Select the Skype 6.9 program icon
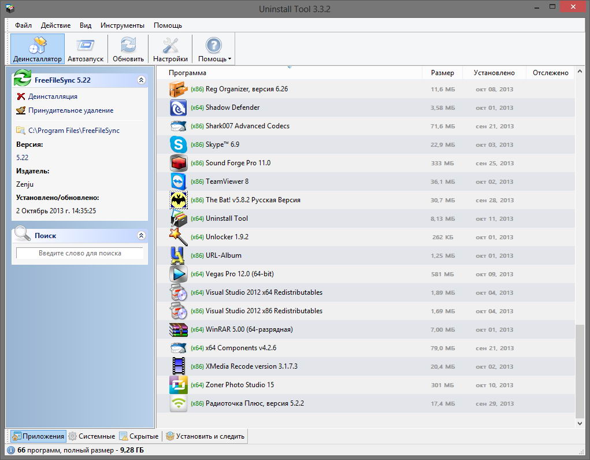The height and width of the screenshot is (460, 590). (179, 144)
